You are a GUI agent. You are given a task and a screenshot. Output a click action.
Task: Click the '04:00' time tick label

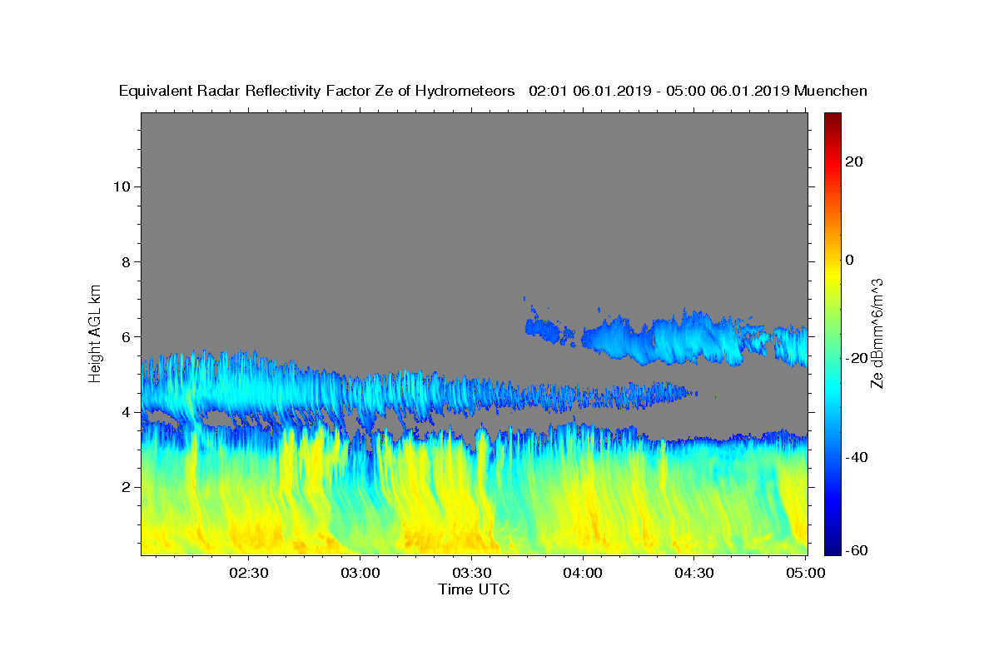583,573
